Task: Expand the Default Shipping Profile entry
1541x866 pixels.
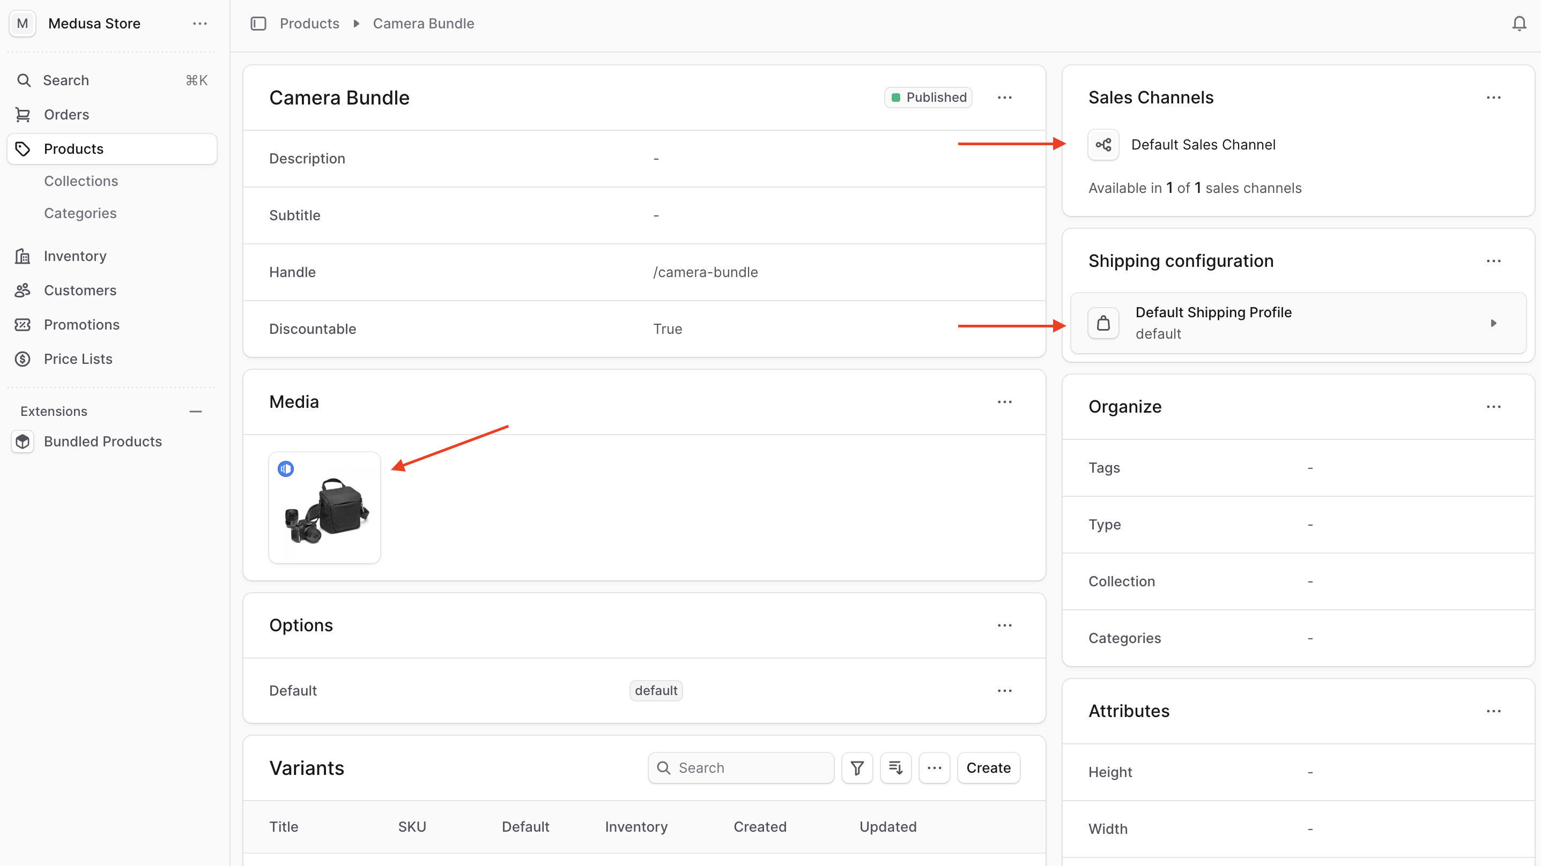Action: pos(1494,323)
